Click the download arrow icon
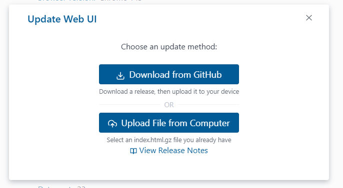 (120, 75)
